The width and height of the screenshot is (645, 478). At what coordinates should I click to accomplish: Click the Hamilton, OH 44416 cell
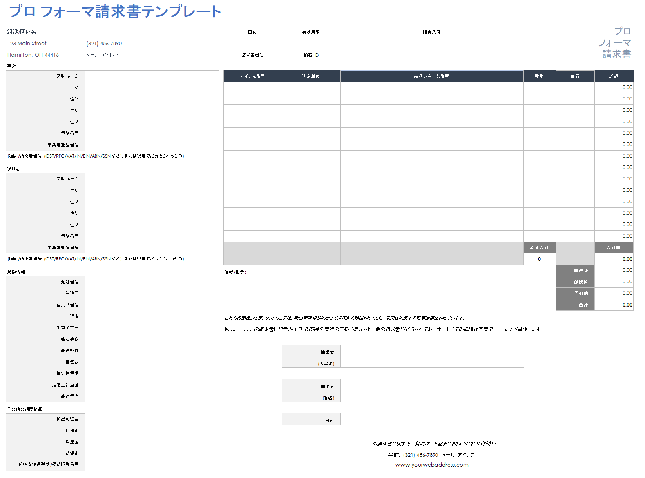(x=33, y=55)
